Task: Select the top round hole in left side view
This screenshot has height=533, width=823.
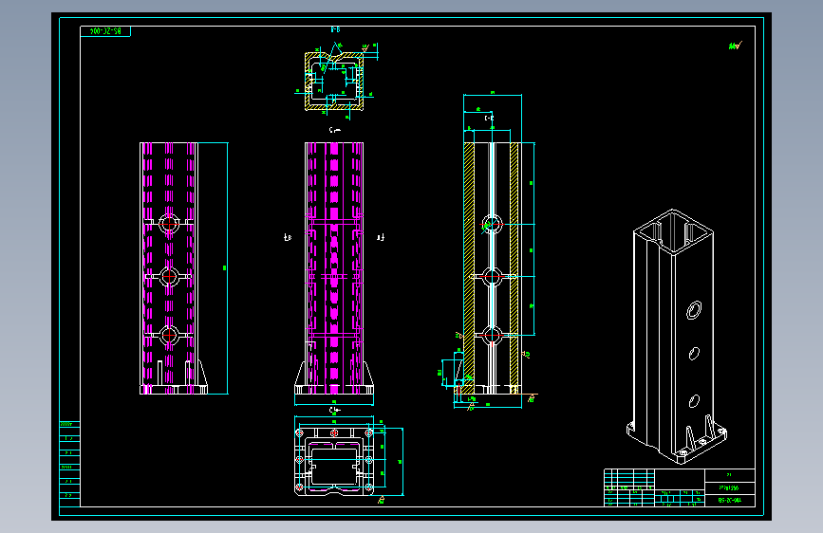Action: click(169, 224)
